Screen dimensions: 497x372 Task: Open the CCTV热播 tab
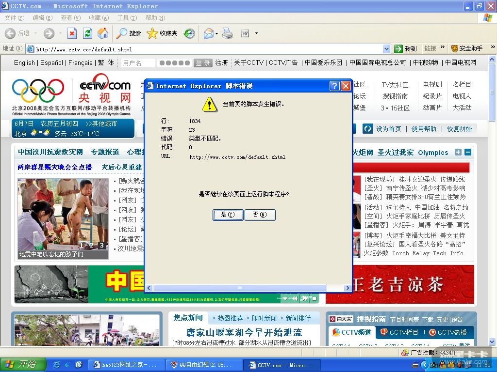click(448, 332)
